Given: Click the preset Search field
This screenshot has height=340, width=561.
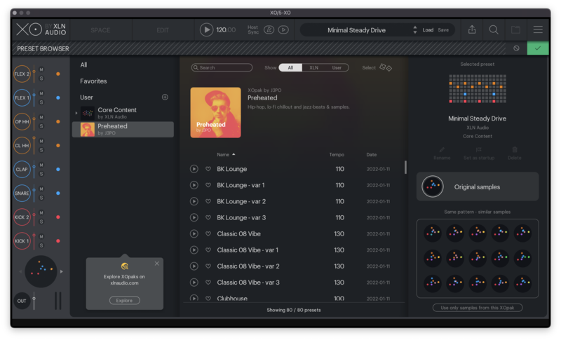Looking at the screenshot, I should [222, 67].
